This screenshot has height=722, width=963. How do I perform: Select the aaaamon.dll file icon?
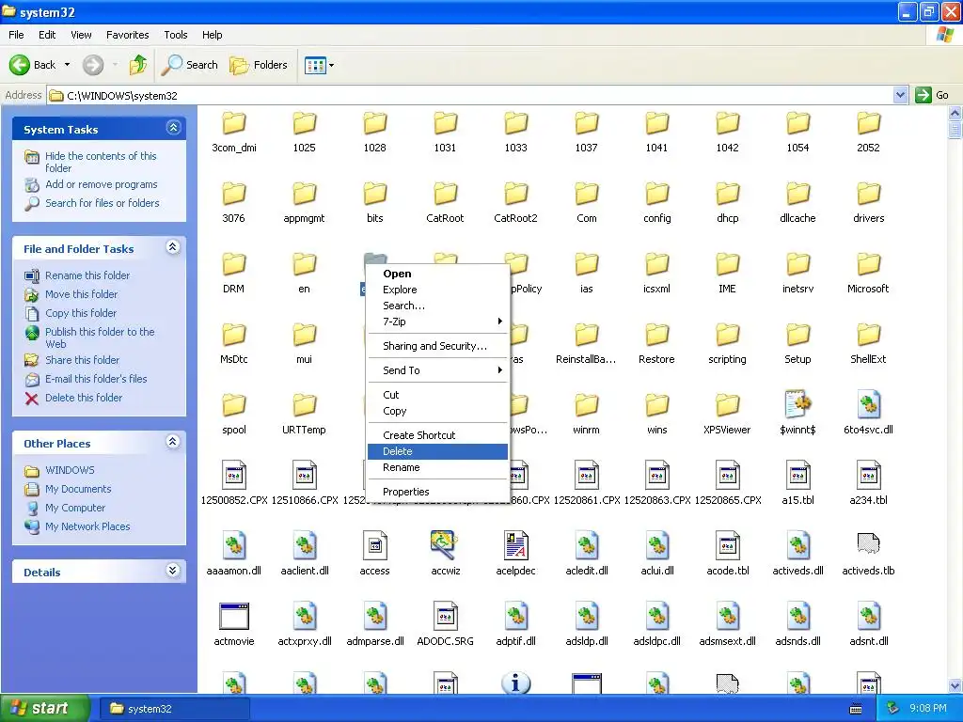click(x=234, y=545)
